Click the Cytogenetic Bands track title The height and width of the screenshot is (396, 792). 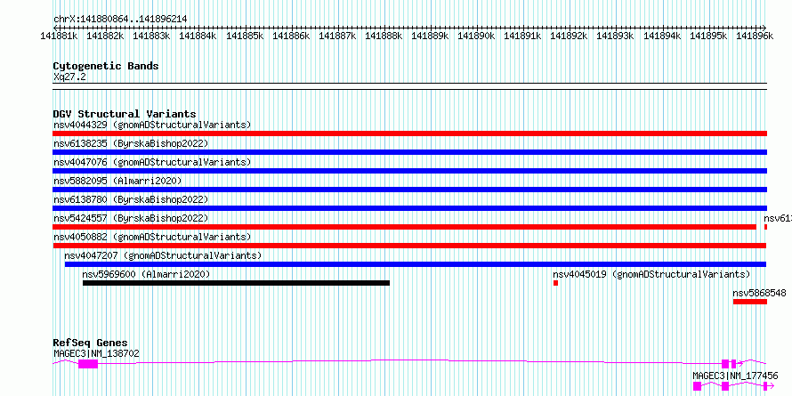click(106, 66)
